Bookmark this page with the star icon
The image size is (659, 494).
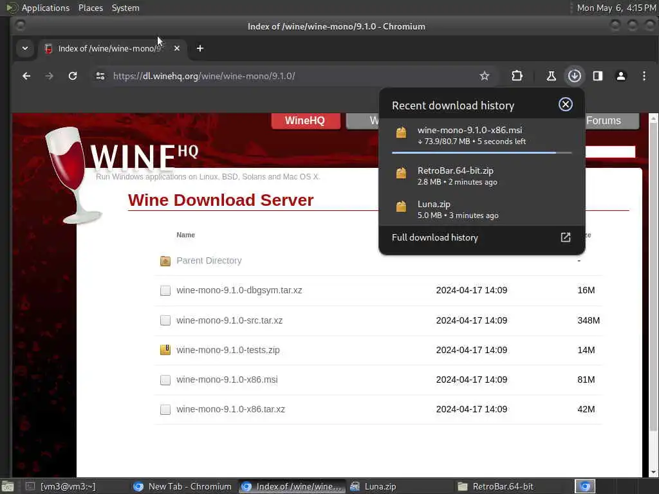coord(484,76)
